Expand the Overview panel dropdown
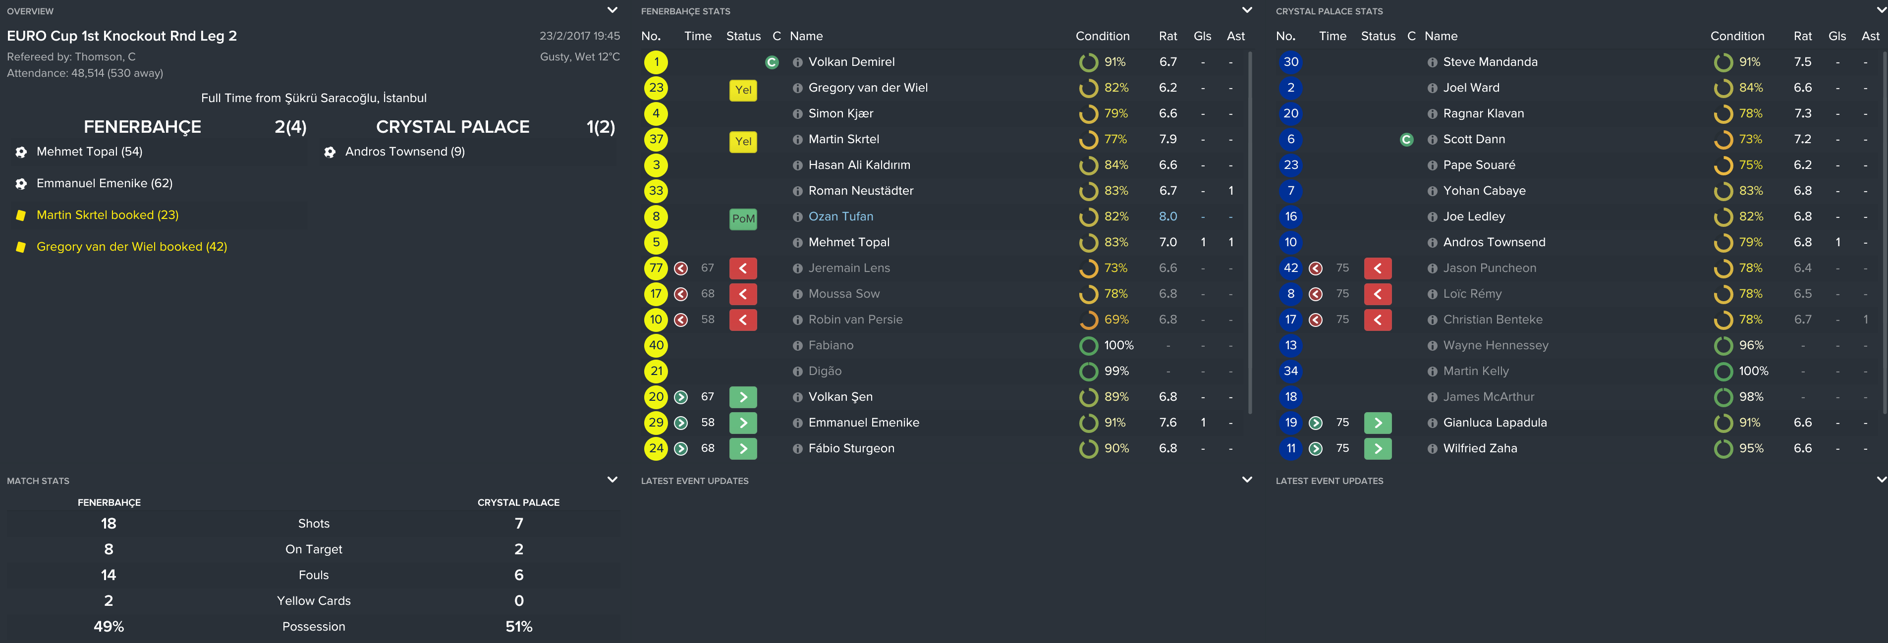The image size is (1888, 643). [612, 10]
